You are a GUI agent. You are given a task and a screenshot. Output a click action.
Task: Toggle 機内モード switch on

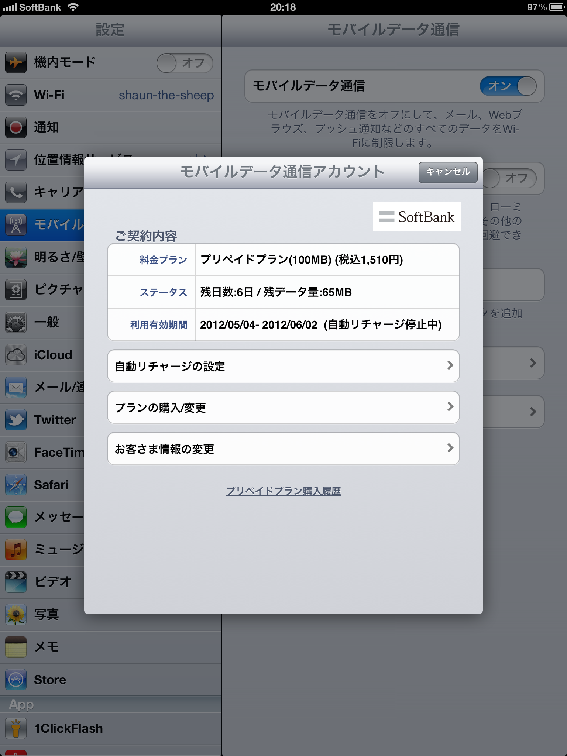point(185,63)
